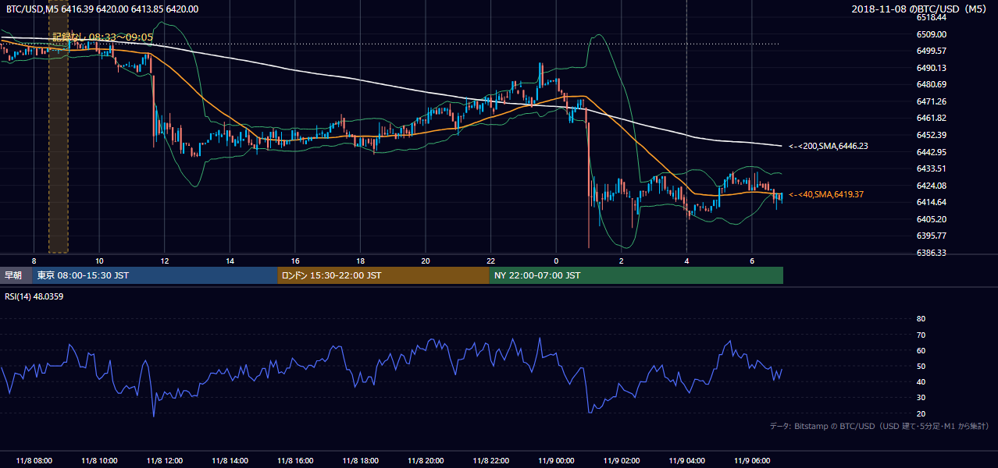Image resolution: width=998 pixels, height=468 pixels.
Task: Click hour tick 18 under the price chart
Action: click(360, 261)
